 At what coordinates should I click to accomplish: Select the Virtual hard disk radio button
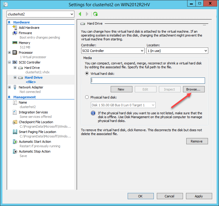click(x=87, y=73)
